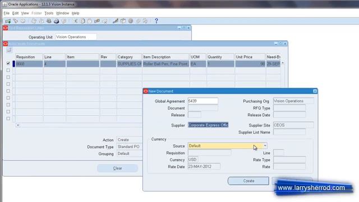Open the Tools menu
This screenshot has height=202, width=359.
(49, 13)
